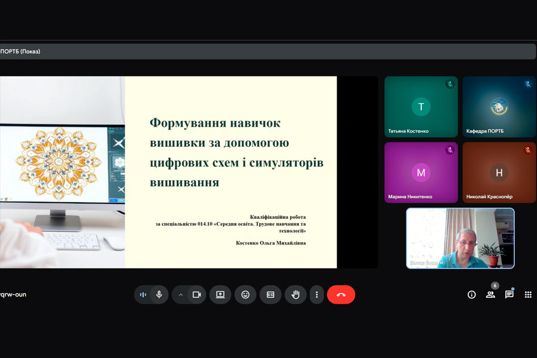The width and height of the screenshot is (537, 358).
Task: Open the audio visualizer settings button
Action: tap(143, 295)
